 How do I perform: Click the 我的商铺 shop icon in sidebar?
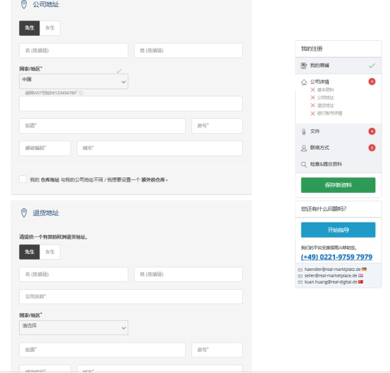[303, 65]
